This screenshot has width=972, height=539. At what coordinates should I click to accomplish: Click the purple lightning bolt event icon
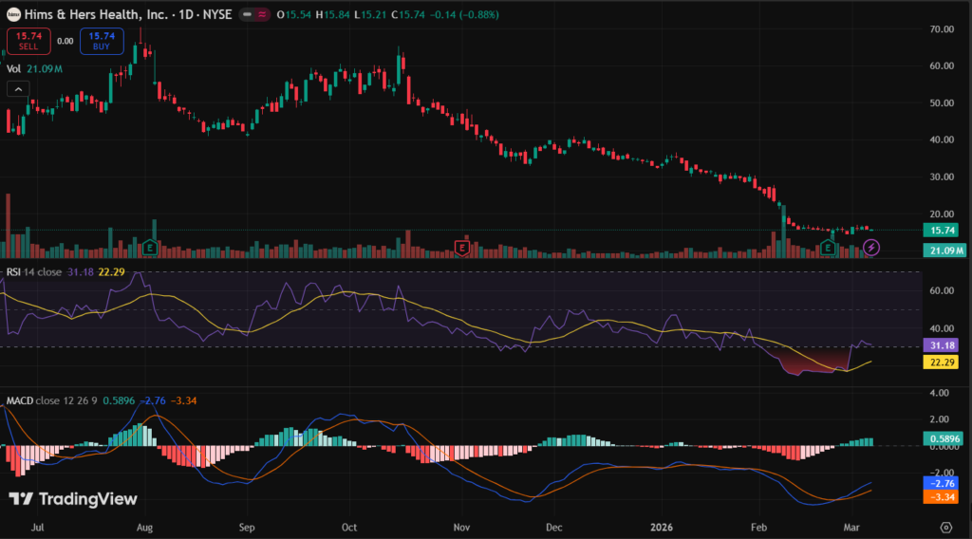pos(872,248)
